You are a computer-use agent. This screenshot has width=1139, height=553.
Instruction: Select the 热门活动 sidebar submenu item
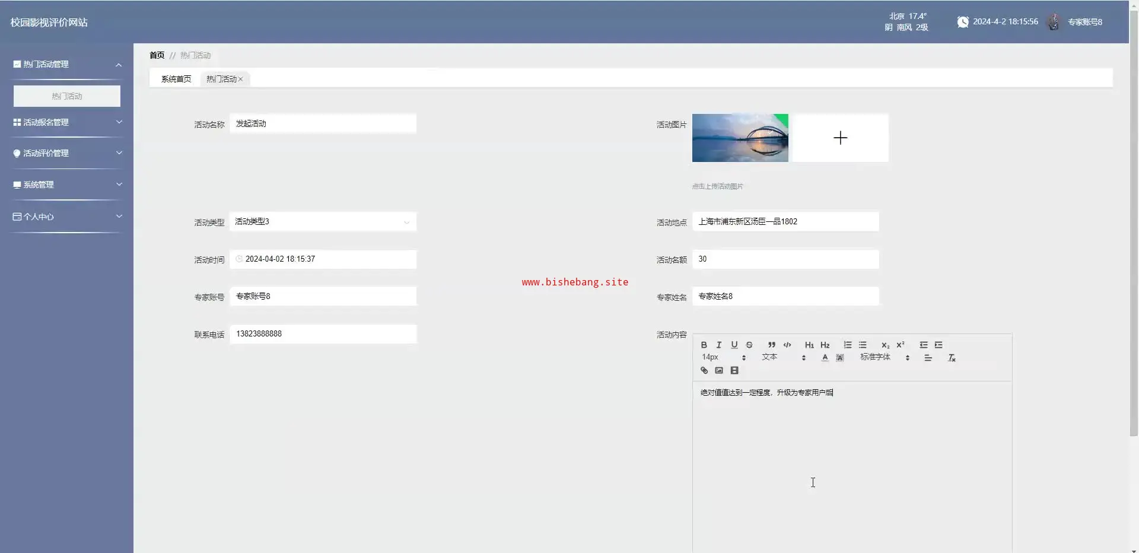pos(67,96)
